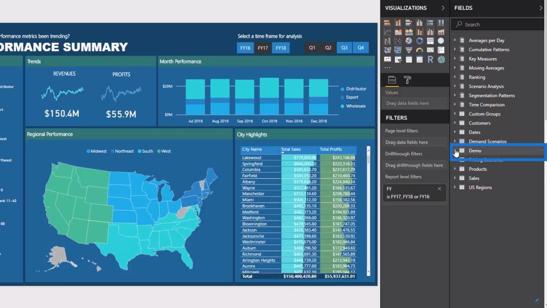Select the Map globe visual
The image size is (547, 308).
pos(441,41)
